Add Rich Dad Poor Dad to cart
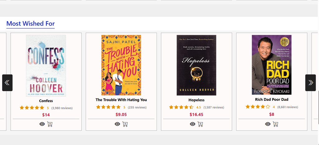The height and width of the screenshot is (145, 319). pos(276,124)
